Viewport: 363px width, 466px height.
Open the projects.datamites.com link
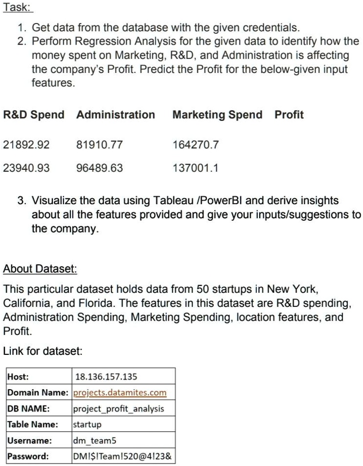(x=120, y=393)
